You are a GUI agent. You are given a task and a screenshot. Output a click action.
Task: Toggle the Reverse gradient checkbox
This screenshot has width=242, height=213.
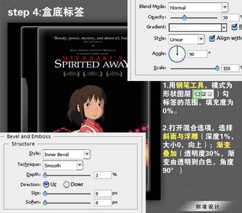point(234,27)
